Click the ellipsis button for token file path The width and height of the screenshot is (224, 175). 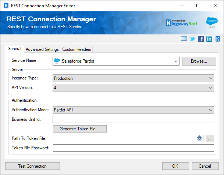pyautogui.click(x=210, y=138)
